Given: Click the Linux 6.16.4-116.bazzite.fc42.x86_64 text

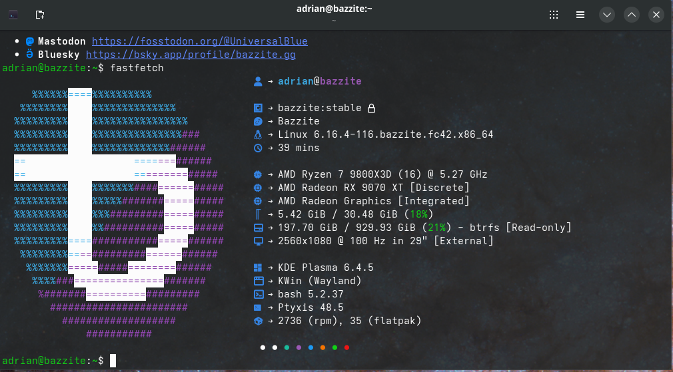Looking at the screenshot, I should pos(385,134).
